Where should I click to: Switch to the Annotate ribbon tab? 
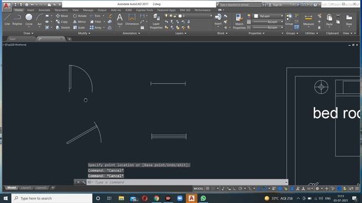point(44,10)
